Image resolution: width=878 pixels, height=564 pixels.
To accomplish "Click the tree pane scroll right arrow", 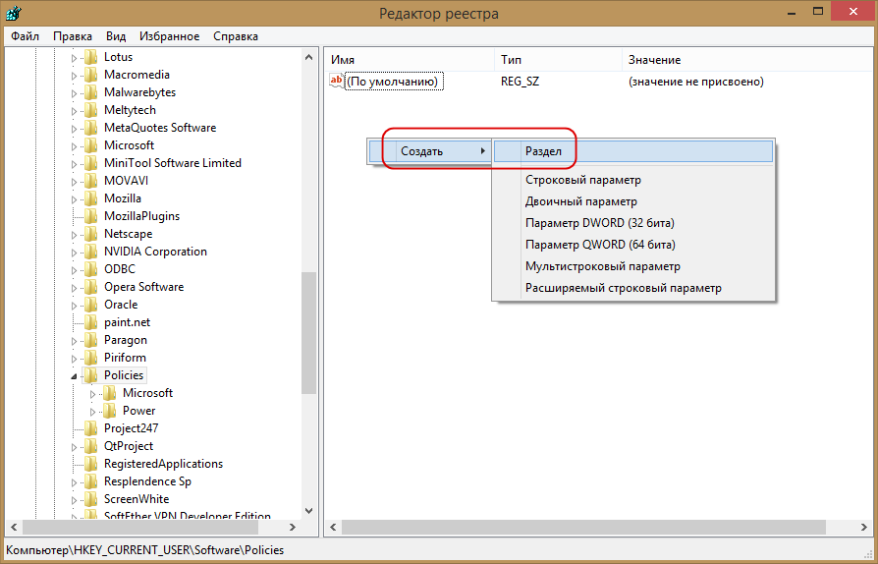I will [x=293, y=527].
